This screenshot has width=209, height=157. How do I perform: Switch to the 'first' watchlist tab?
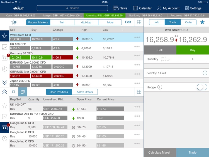62,22
